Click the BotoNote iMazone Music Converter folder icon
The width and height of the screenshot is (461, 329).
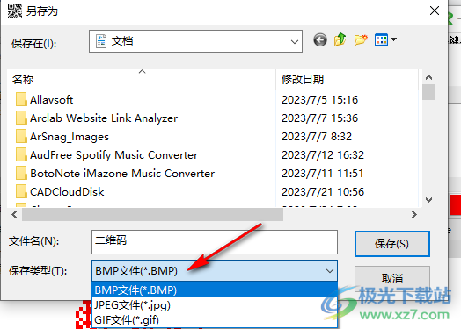pos(21,174)
